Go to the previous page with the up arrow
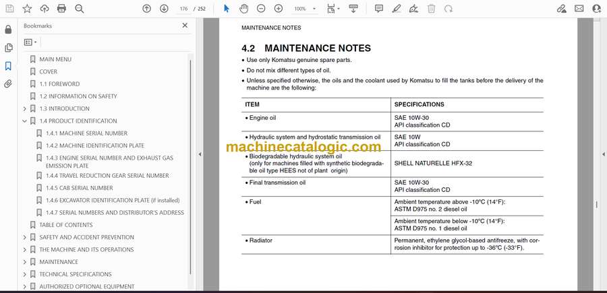 [x=146, y=9]
